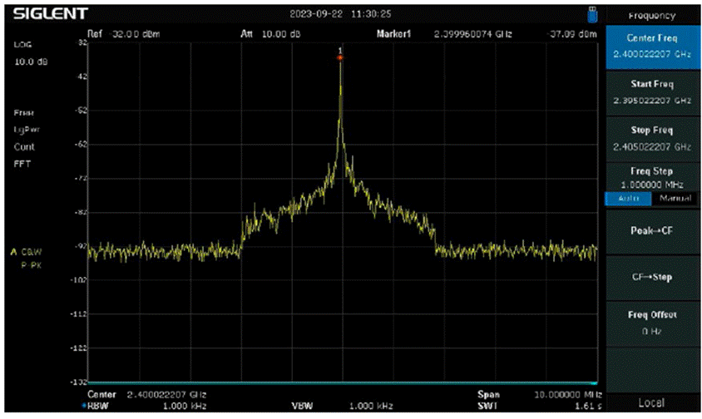
Task: Edit the Stop Freq value
Action: 651,138
